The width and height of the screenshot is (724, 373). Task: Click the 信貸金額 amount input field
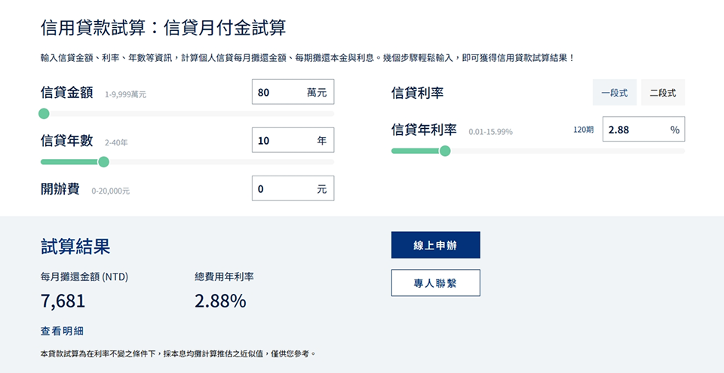click(279, 93)
